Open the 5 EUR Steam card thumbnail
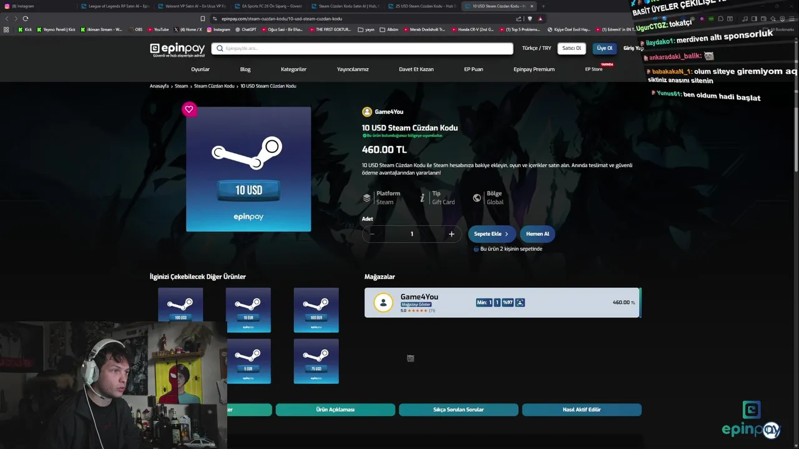This screenshot has width=799, height=449. coord(248,361)
